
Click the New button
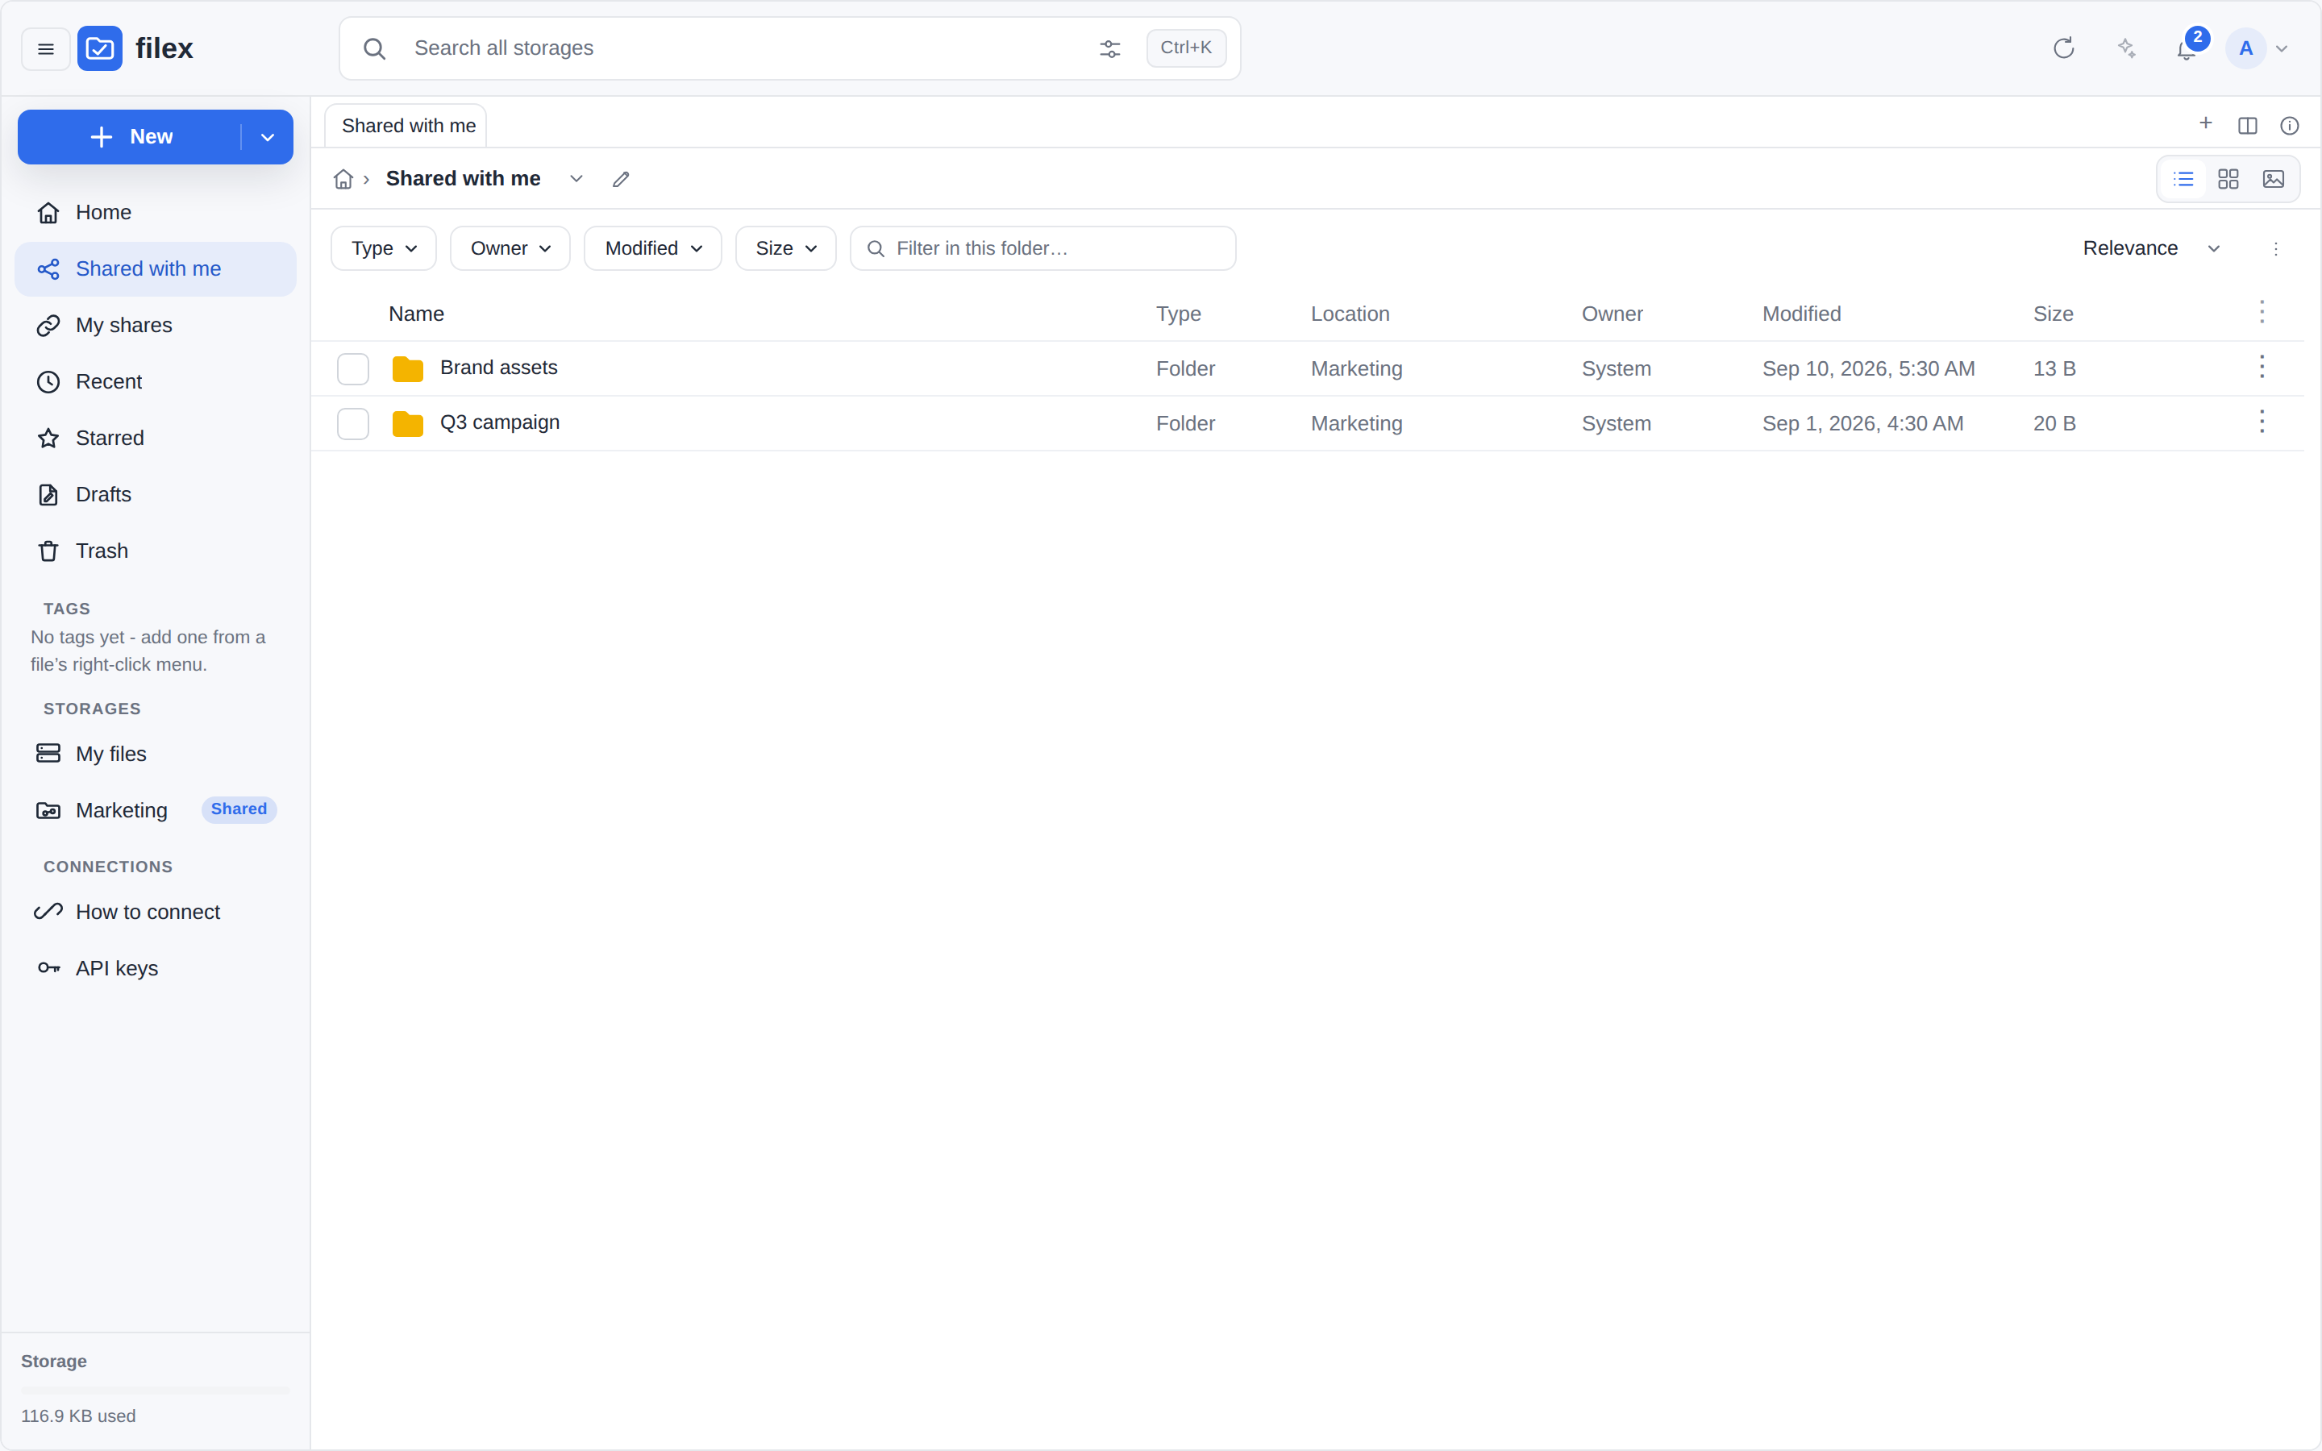tap(131, 137)
